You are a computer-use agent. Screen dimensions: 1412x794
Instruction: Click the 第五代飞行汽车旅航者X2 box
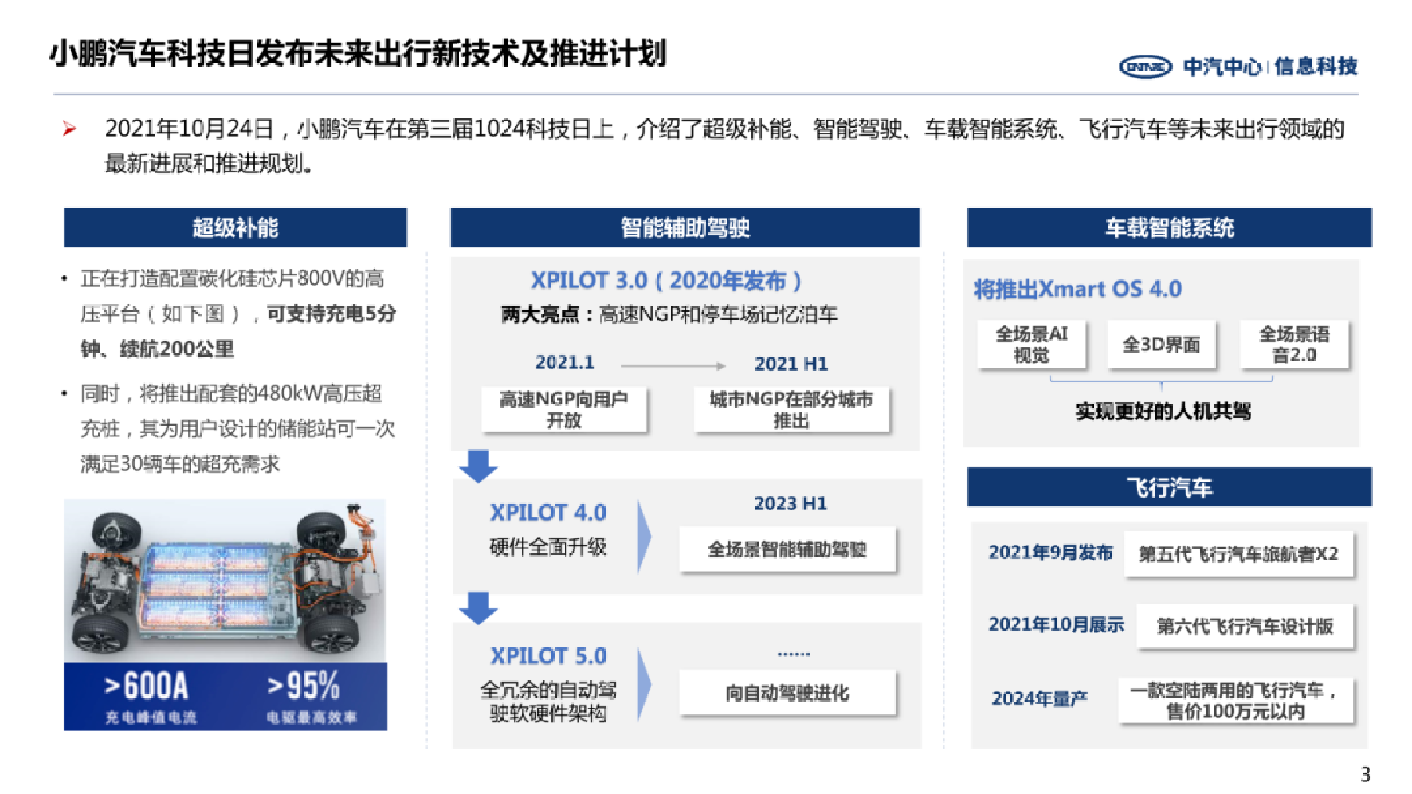pos(1239,554)
